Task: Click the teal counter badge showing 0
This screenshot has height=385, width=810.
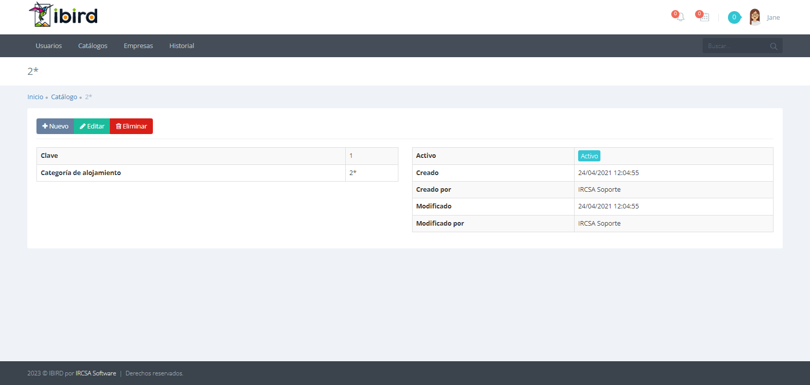Action: pos(734,17)
